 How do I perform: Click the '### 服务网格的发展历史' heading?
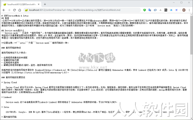pos(13,77)
